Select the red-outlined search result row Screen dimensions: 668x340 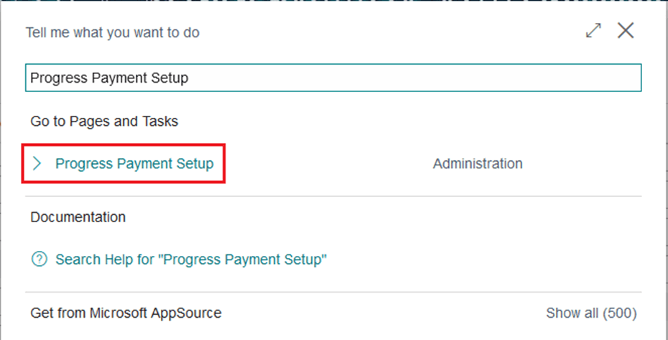(x=124, y=164)
